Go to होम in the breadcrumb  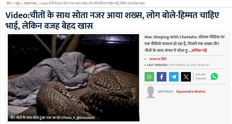9,3
